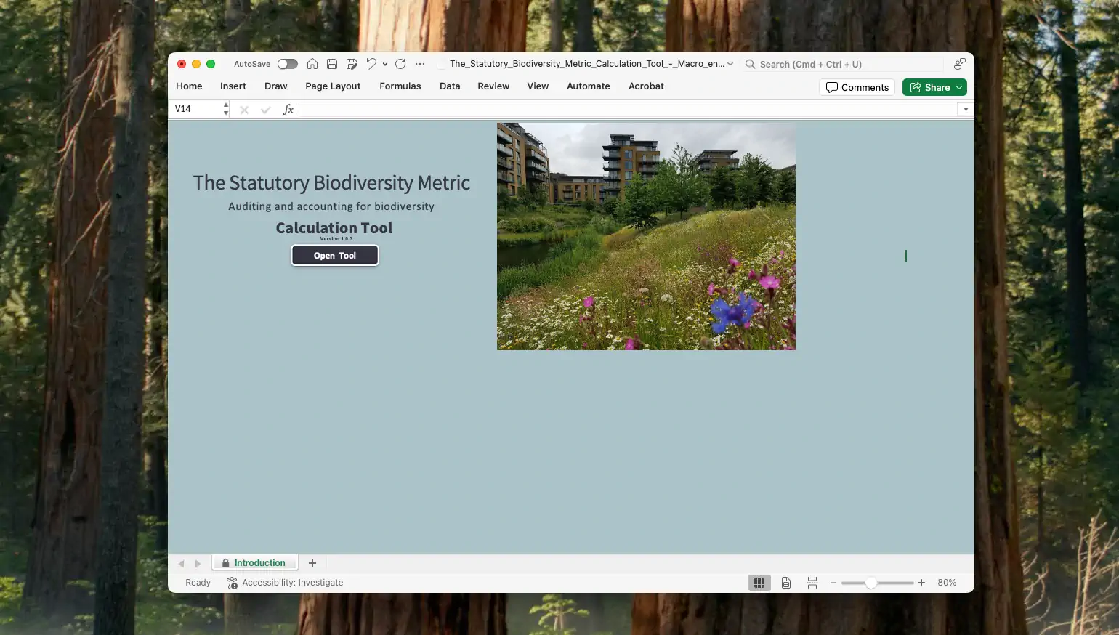The height and width of the screenshot is (635, 1119).
Task: Toggle the AutoSave switch
Action: coord(288,64)
